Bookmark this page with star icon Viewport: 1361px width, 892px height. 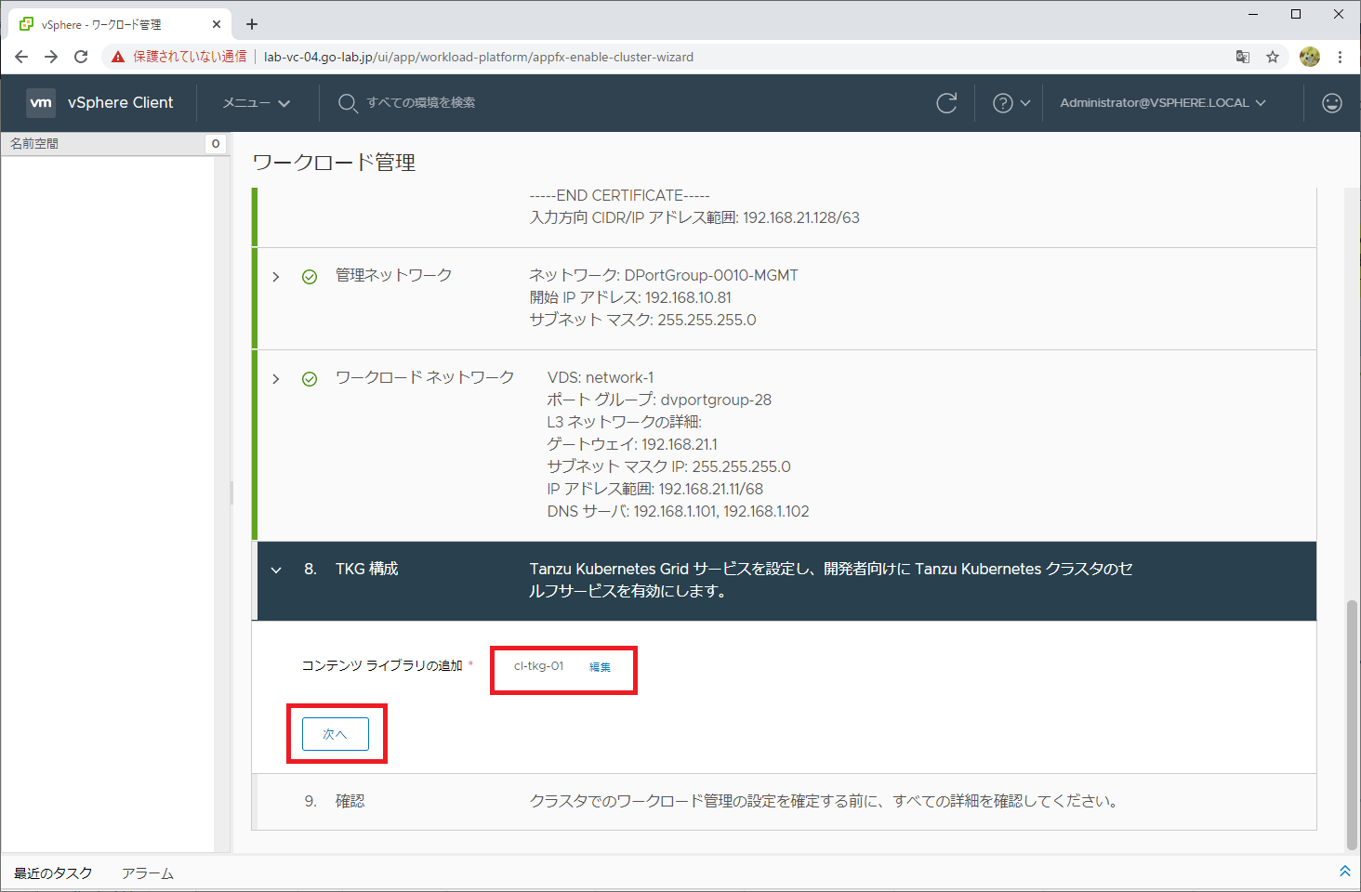tap(1273, 57)
